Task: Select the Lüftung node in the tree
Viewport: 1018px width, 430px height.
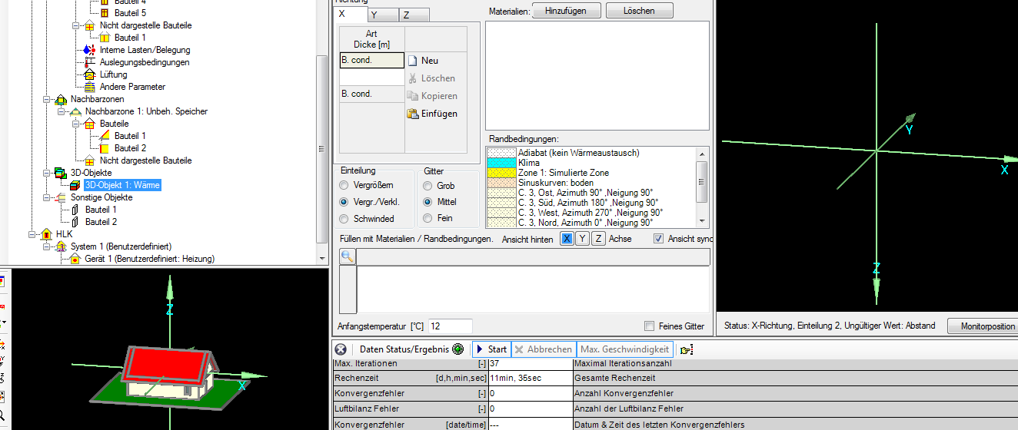Action: 112,74
